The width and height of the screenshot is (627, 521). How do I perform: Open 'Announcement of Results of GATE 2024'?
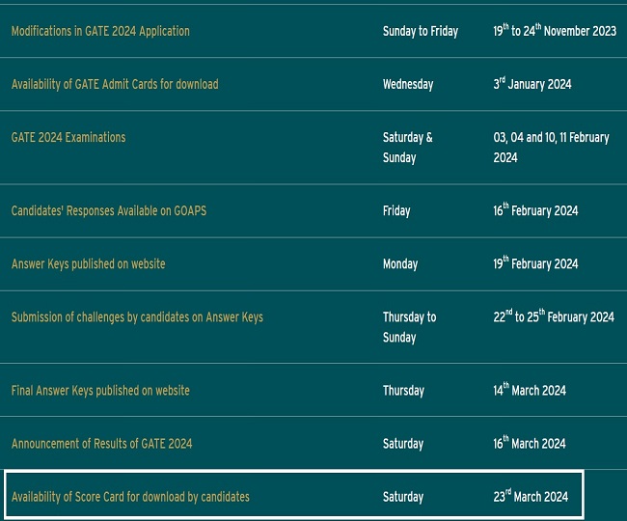101,444
